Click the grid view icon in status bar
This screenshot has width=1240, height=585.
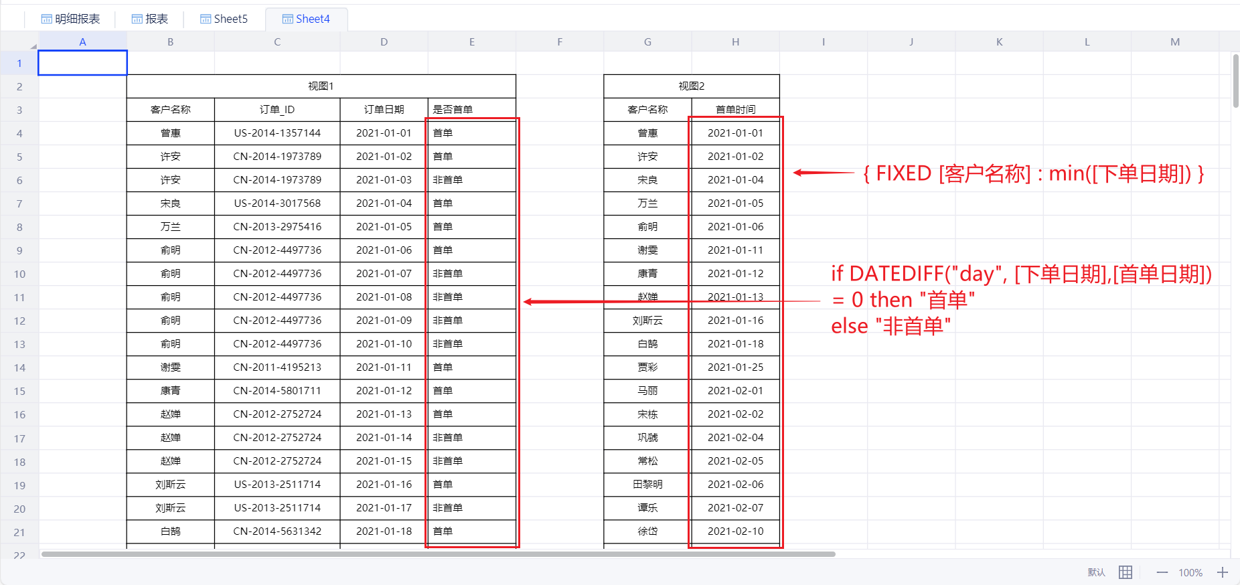click(x=1126, y=572)
